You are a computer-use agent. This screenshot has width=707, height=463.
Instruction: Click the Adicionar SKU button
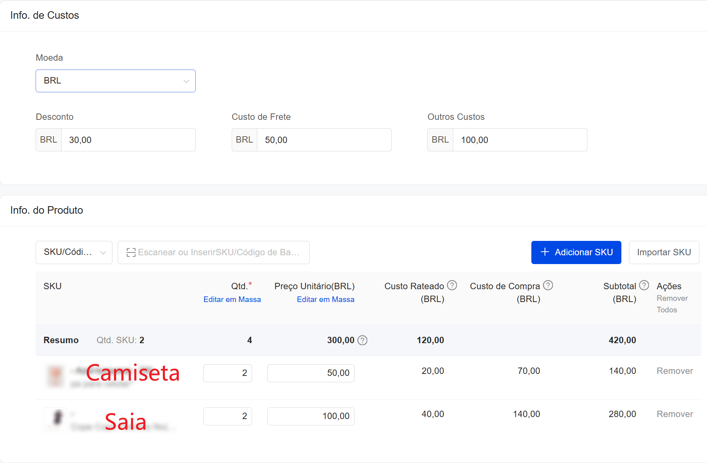[x=576, y=252]
